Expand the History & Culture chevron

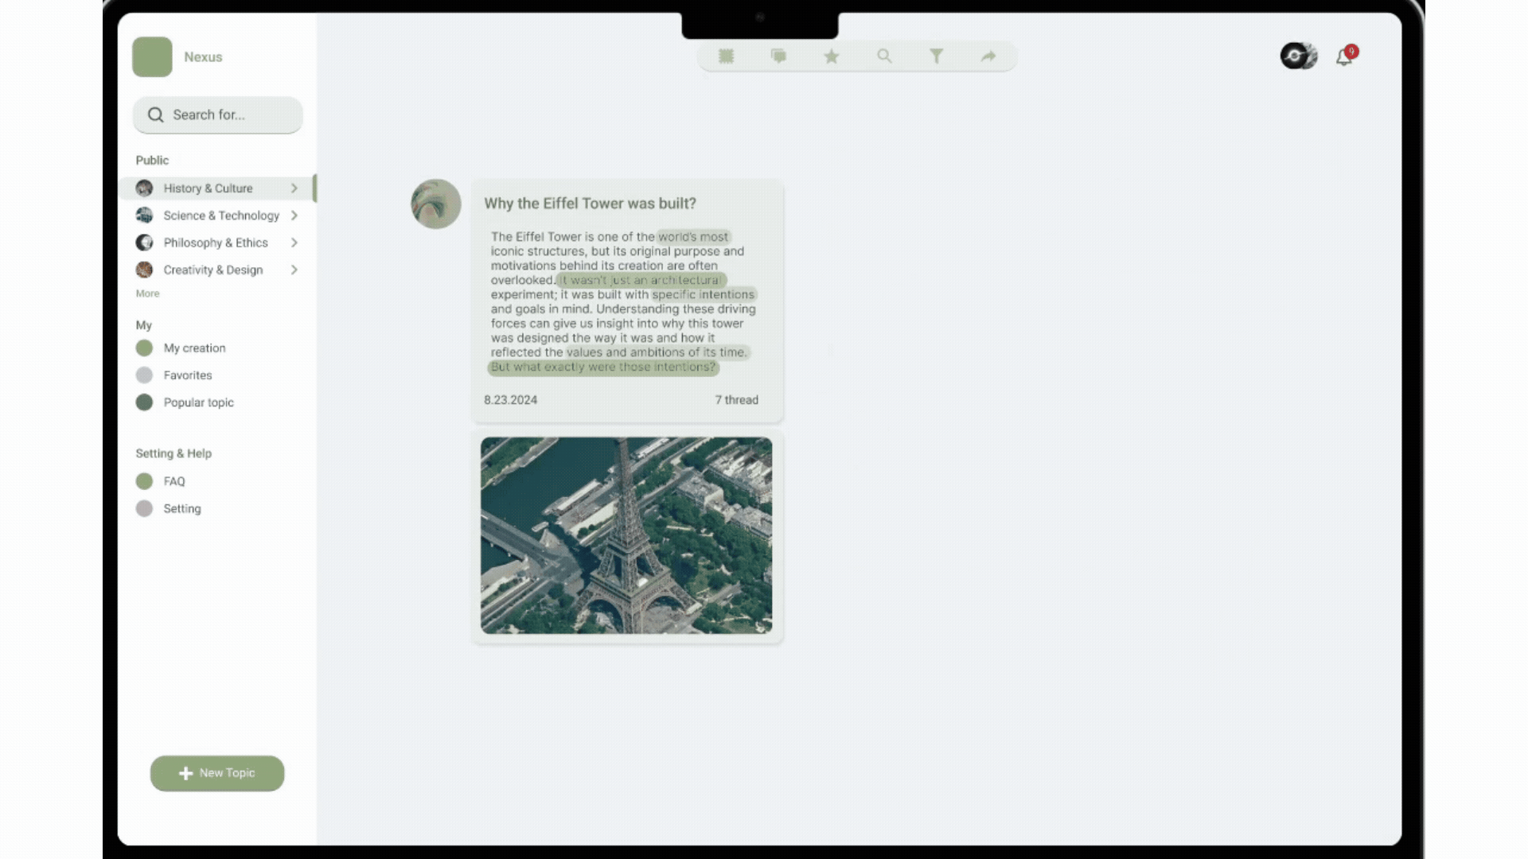point(294,189)
